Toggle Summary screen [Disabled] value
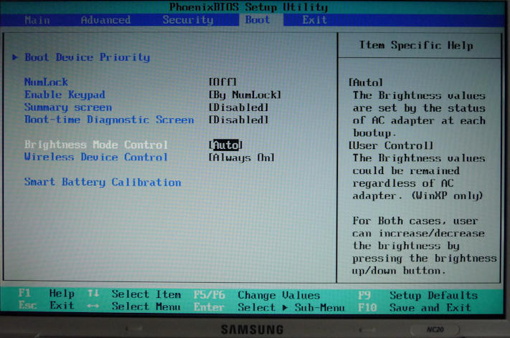Viewport: 510px width, 338px height. coord(238,107)
